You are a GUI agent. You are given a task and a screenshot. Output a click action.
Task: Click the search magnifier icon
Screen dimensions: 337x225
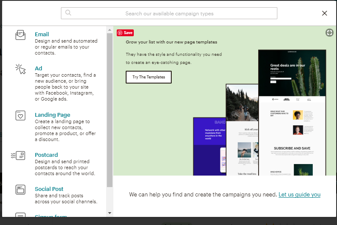click(x=68, y=13)
